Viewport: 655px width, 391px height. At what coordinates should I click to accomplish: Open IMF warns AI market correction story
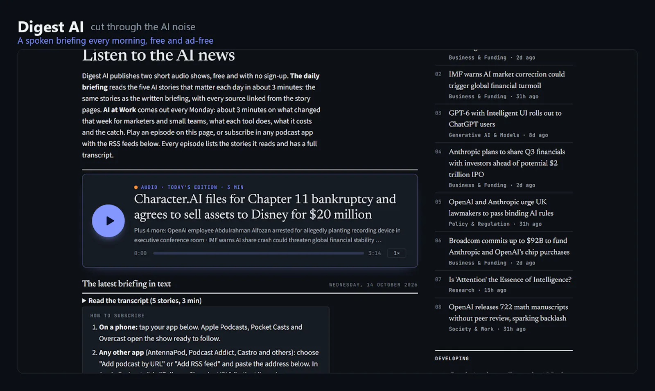click(x=506, y=80)
